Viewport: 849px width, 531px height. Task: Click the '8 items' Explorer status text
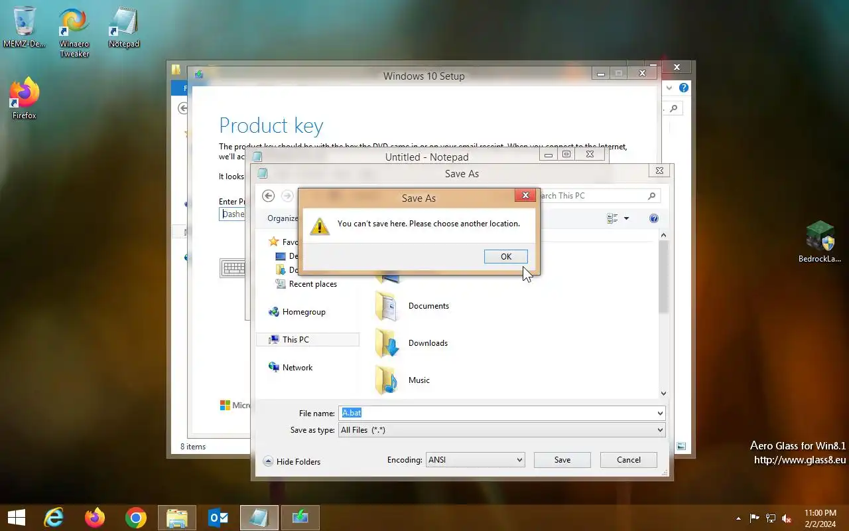click(x=193, y=447)
